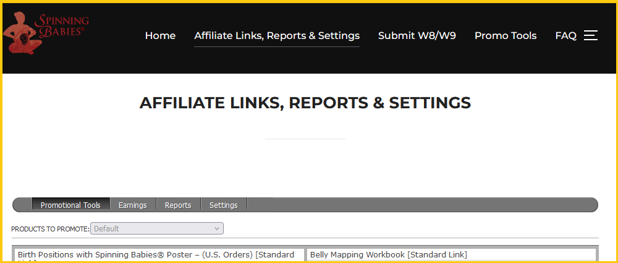This screenshot has height=263, width=618.
Task: Click the Spinning Babies logo
Action: click(x=46, y=33)
